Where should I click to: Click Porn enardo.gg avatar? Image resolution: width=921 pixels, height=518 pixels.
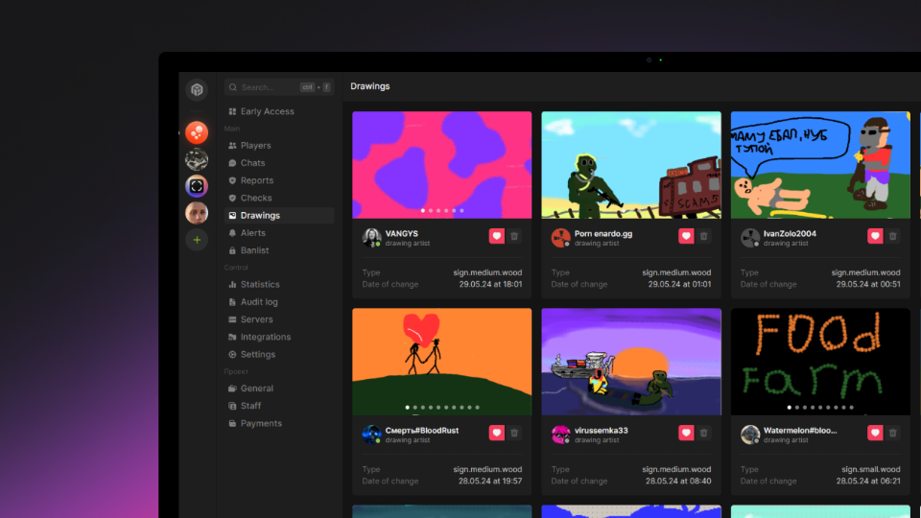(560, 237)
